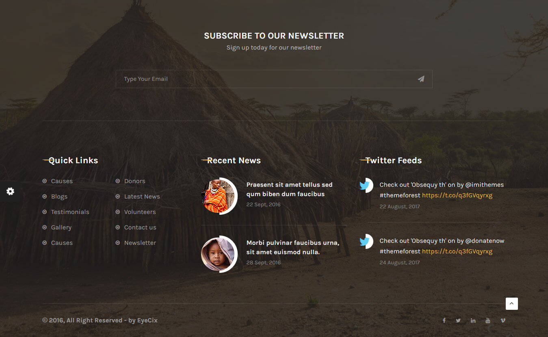Click the paper plane send icon
548x337 pixels.
click(421, 79)
